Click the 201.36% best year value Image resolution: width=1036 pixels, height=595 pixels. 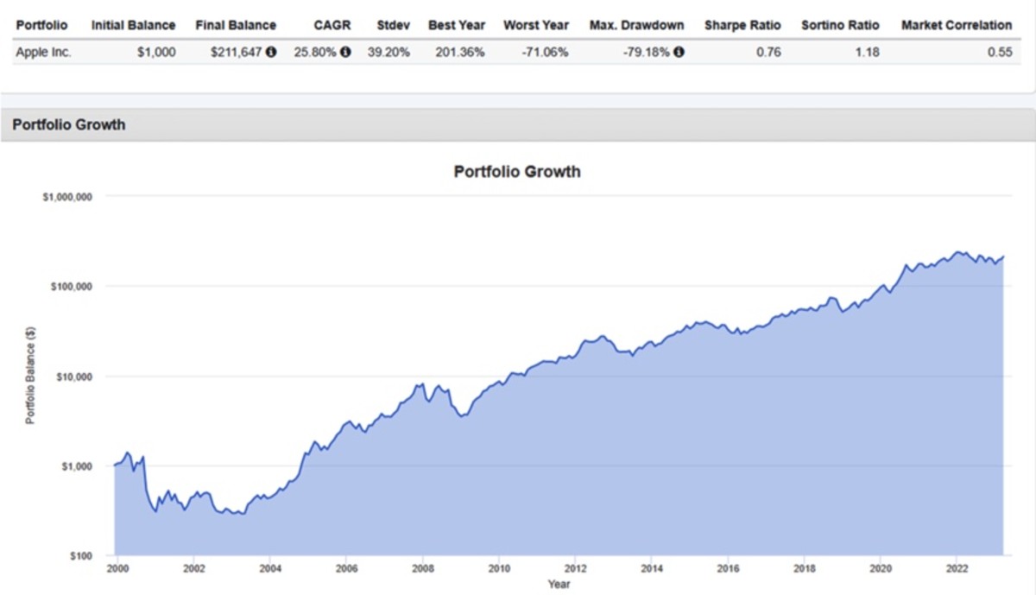(x=462, y=52)
